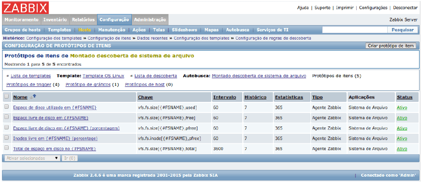The width and height of the screenshot is (421, 182).
Task: Open the Administração menu tab
Action: click(150, 20)
